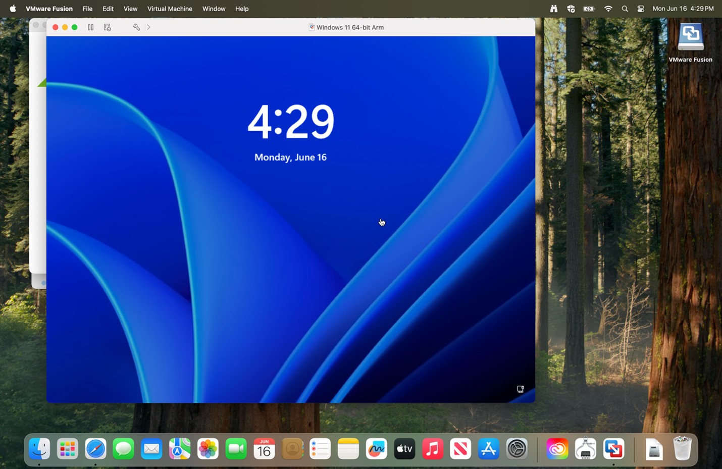Open Spotlight search in menu bar
Viewport: 722px width, 469px height.
click(625, 9)
